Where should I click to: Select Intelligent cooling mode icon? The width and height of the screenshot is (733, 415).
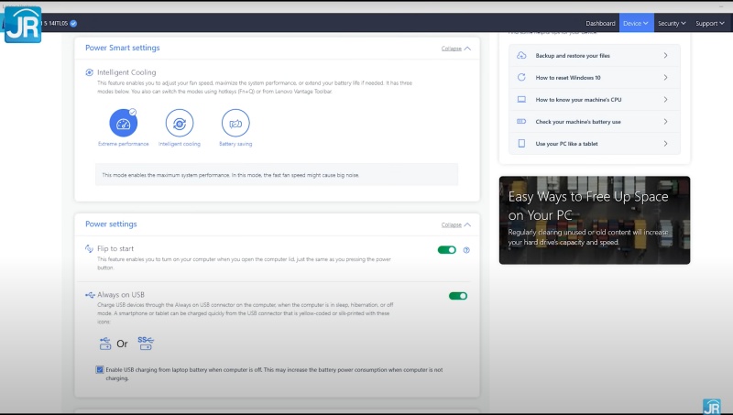(180, 123)
